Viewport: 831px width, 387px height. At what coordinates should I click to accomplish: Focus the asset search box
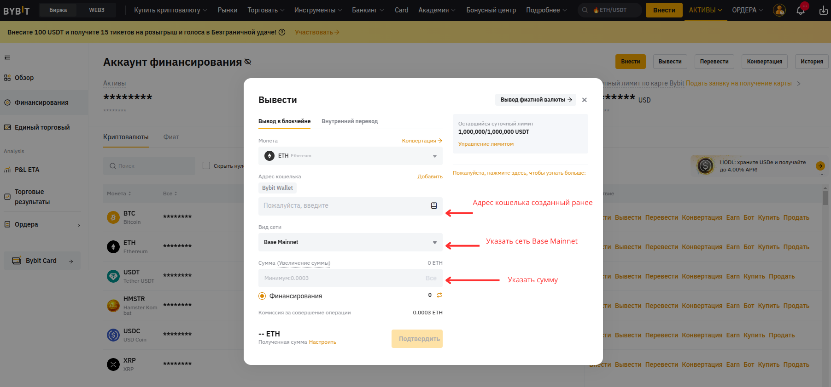pos(149,166)
